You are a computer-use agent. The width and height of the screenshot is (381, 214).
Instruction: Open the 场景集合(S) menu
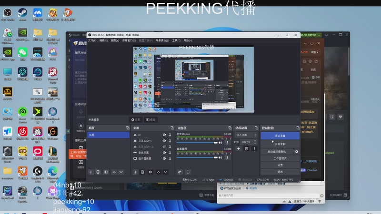(x=162, y=40)
